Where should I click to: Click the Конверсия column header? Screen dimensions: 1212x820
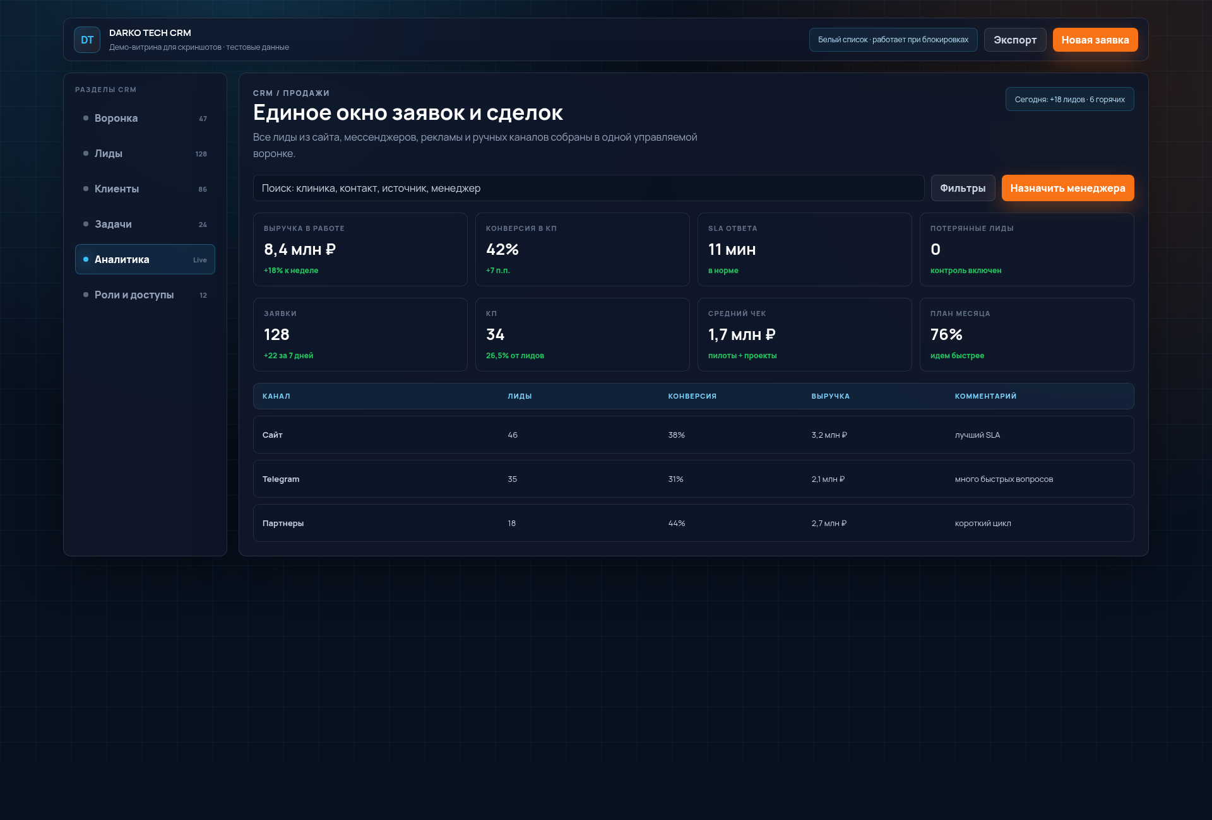coord(692,396)
